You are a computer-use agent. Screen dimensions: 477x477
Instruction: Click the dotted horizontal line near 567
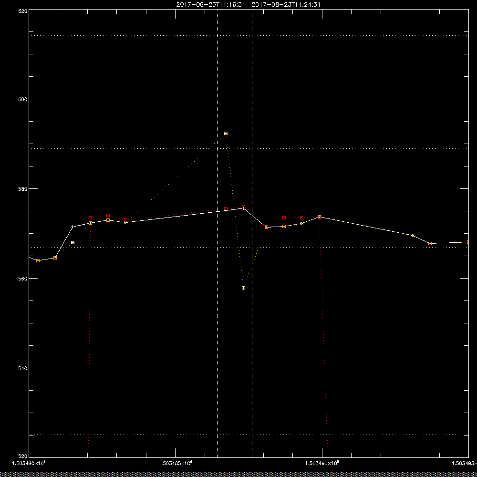click(x=249, y=247)
